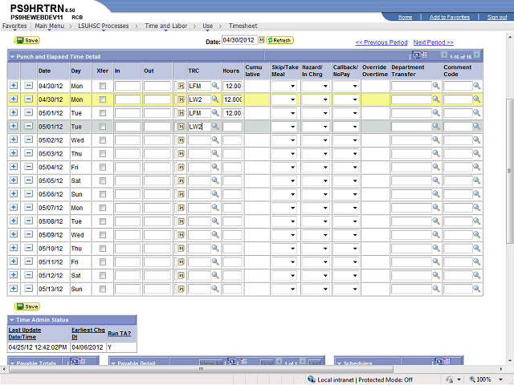Click the Hours field for 05/02/12 row
Image resolution: width=514 pixels, height=385 pixels.
click(x=232, y=140)
